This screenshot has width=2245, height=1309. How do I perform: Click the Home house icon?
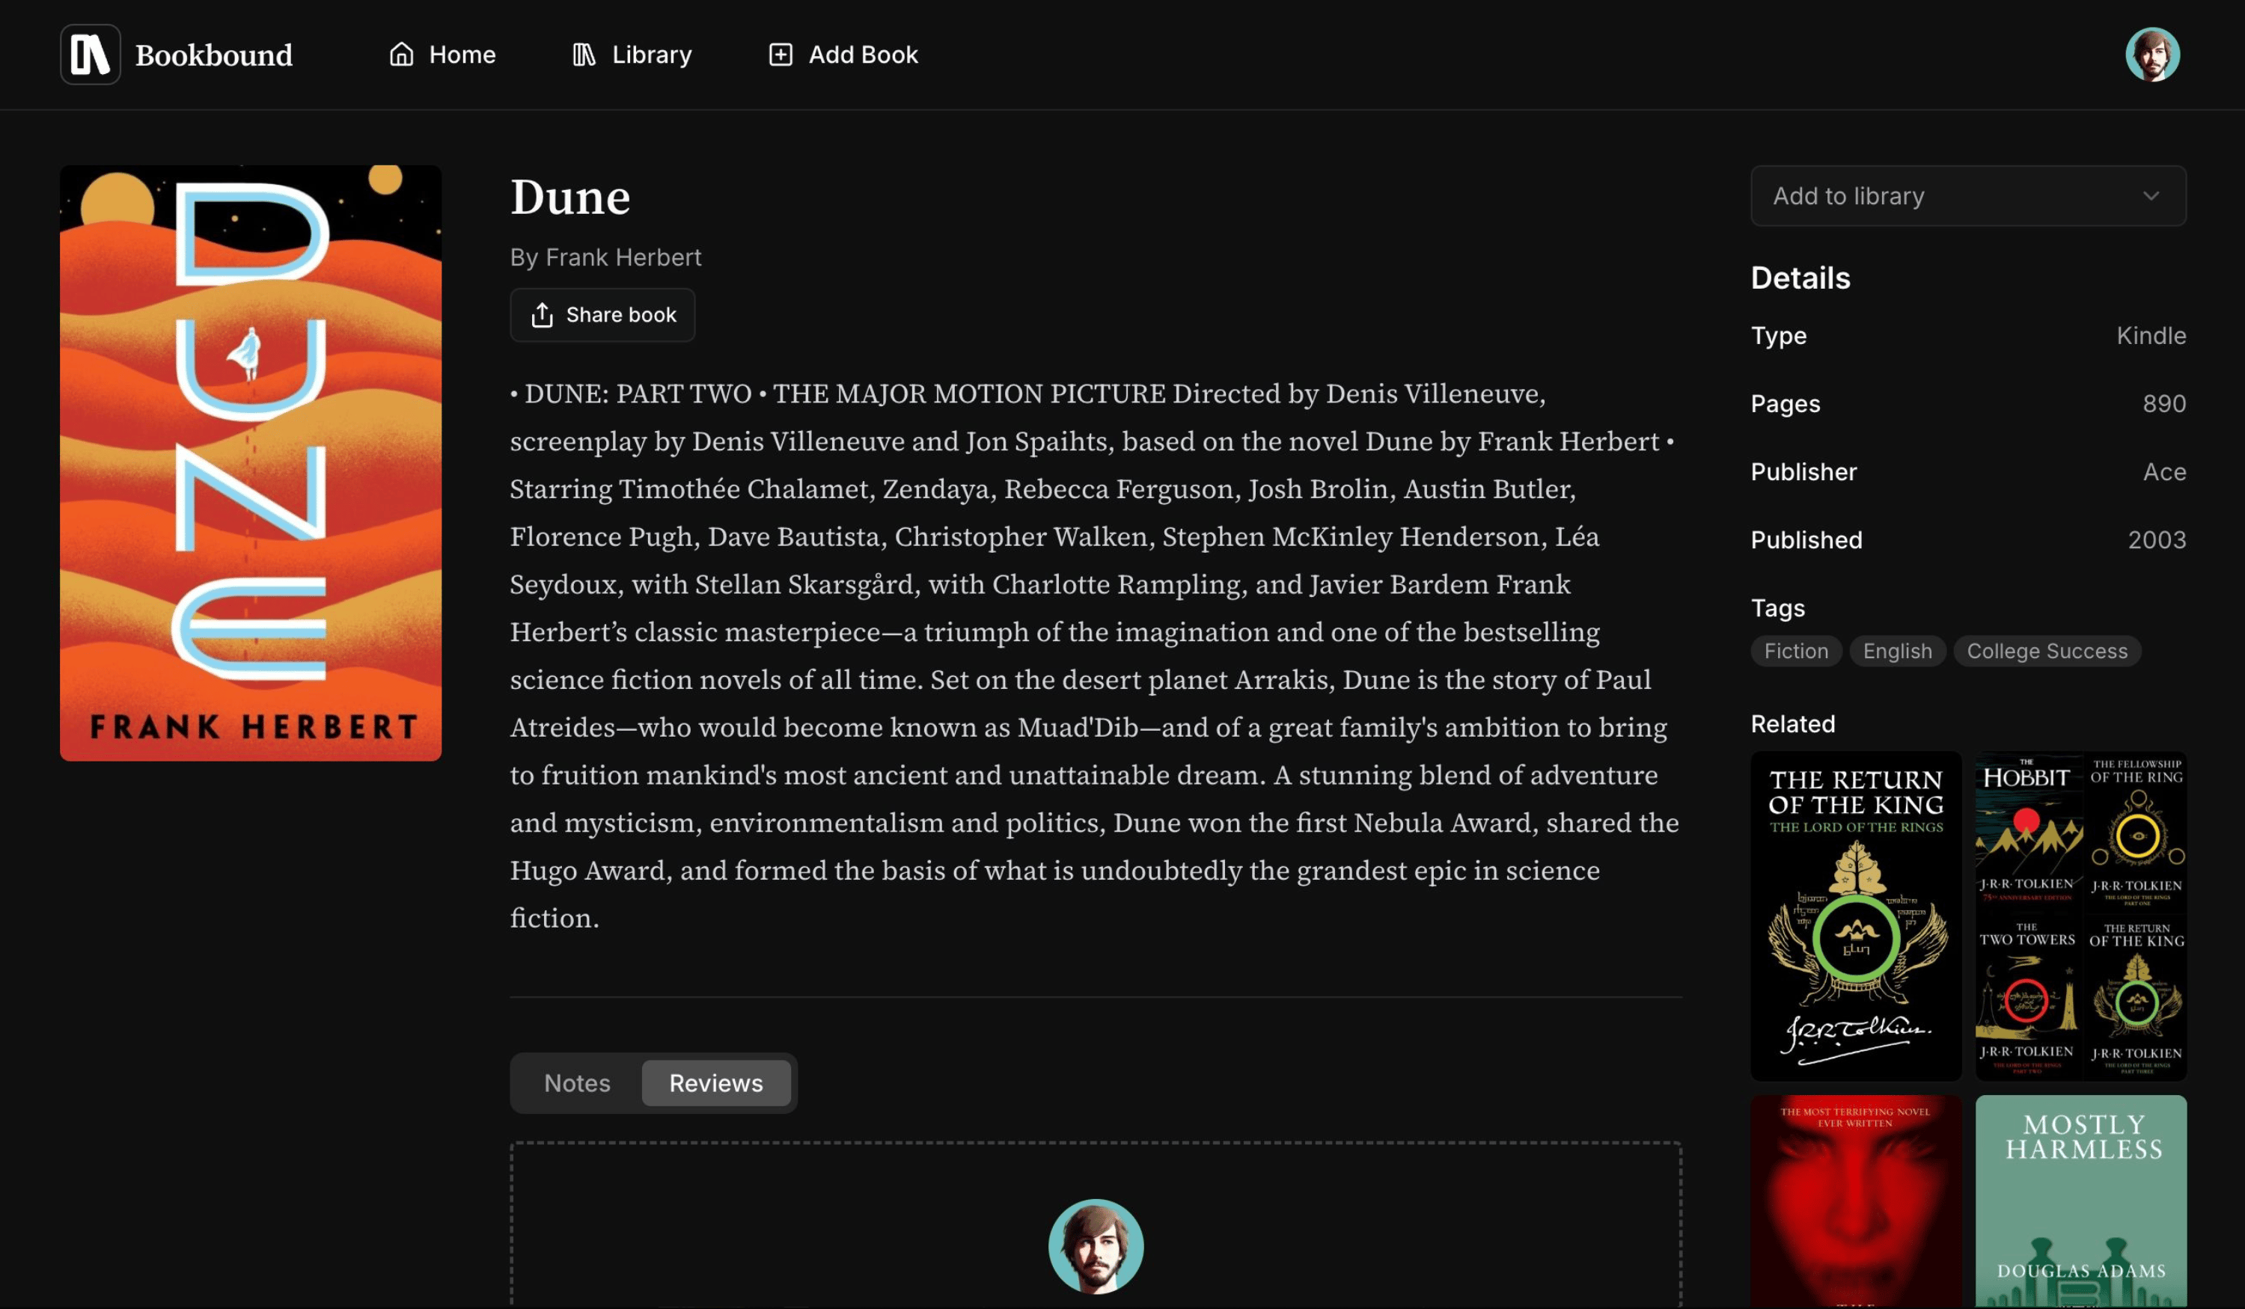coord(402,55)
